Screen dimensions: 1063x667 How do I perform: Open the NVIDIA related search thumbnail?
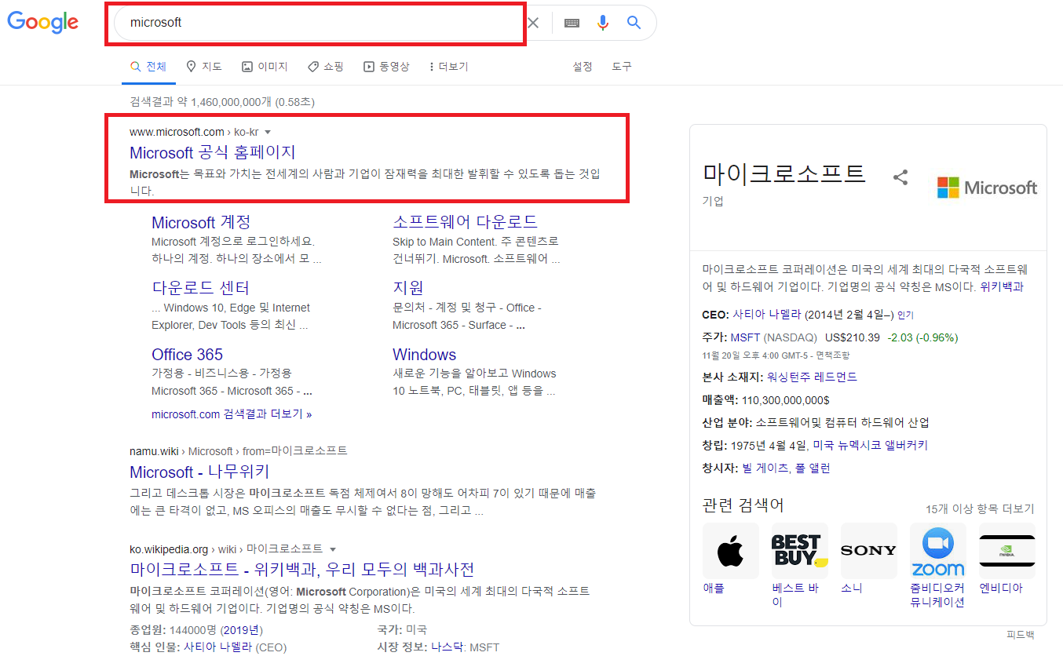tap(1006, 551)
